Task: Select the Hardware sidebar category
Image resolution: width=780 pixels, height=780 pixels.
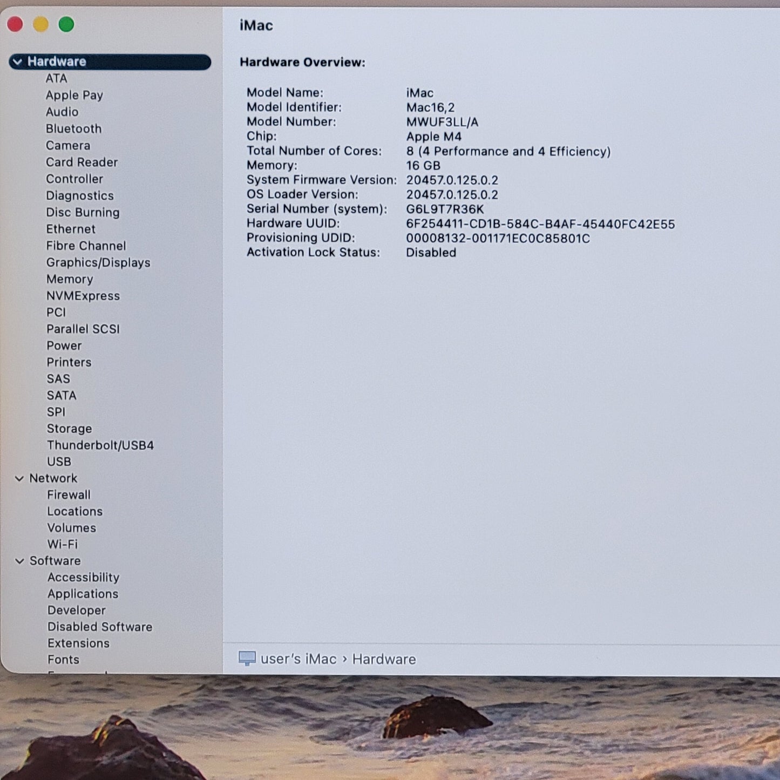Action: 110,62
